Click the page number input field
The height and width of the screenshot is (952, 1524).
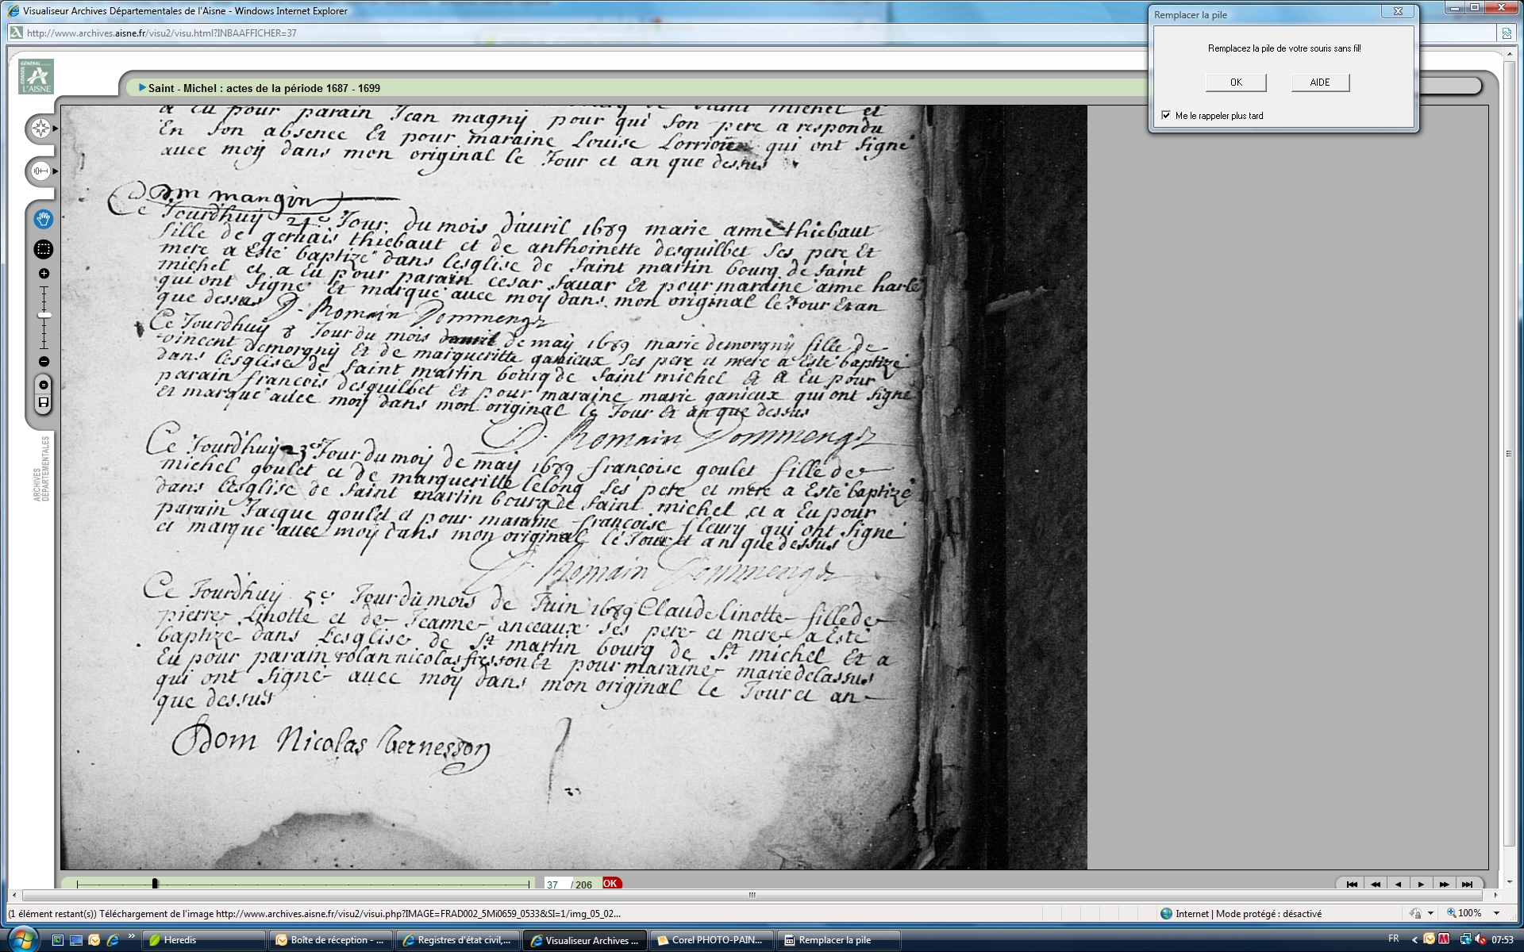pyautogui.click(x=554, y=884)
